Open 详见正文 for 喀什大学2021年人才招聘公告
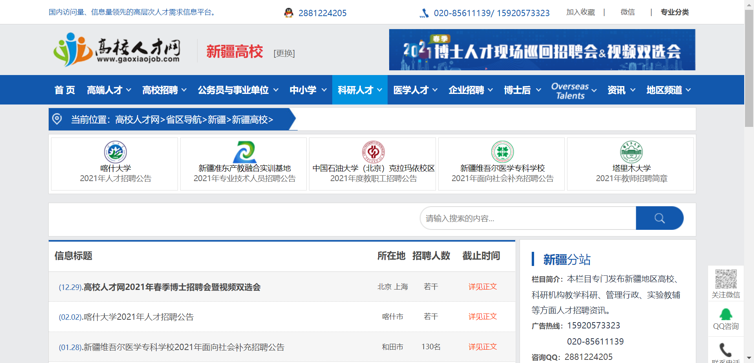The width and height of the screenshot is (754, 363). tap(482, 316)
